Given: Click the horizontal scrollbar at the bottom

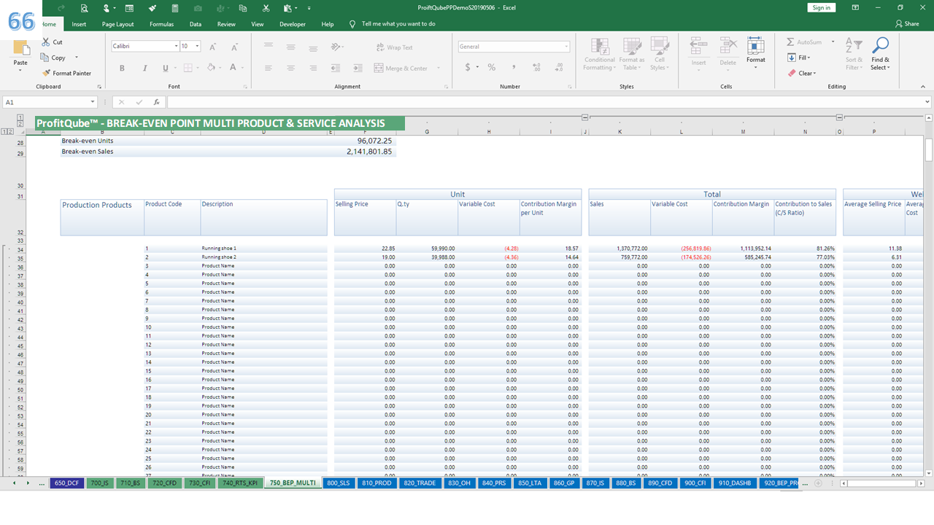Looking at the screenshot, I should 884,483.
